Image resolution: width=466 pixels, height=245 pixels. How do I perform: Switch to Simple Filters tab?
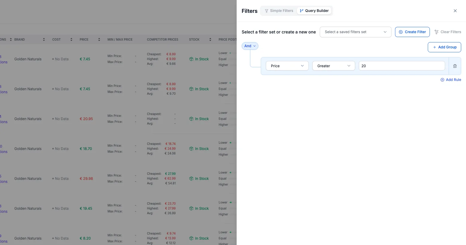(279, 11)
